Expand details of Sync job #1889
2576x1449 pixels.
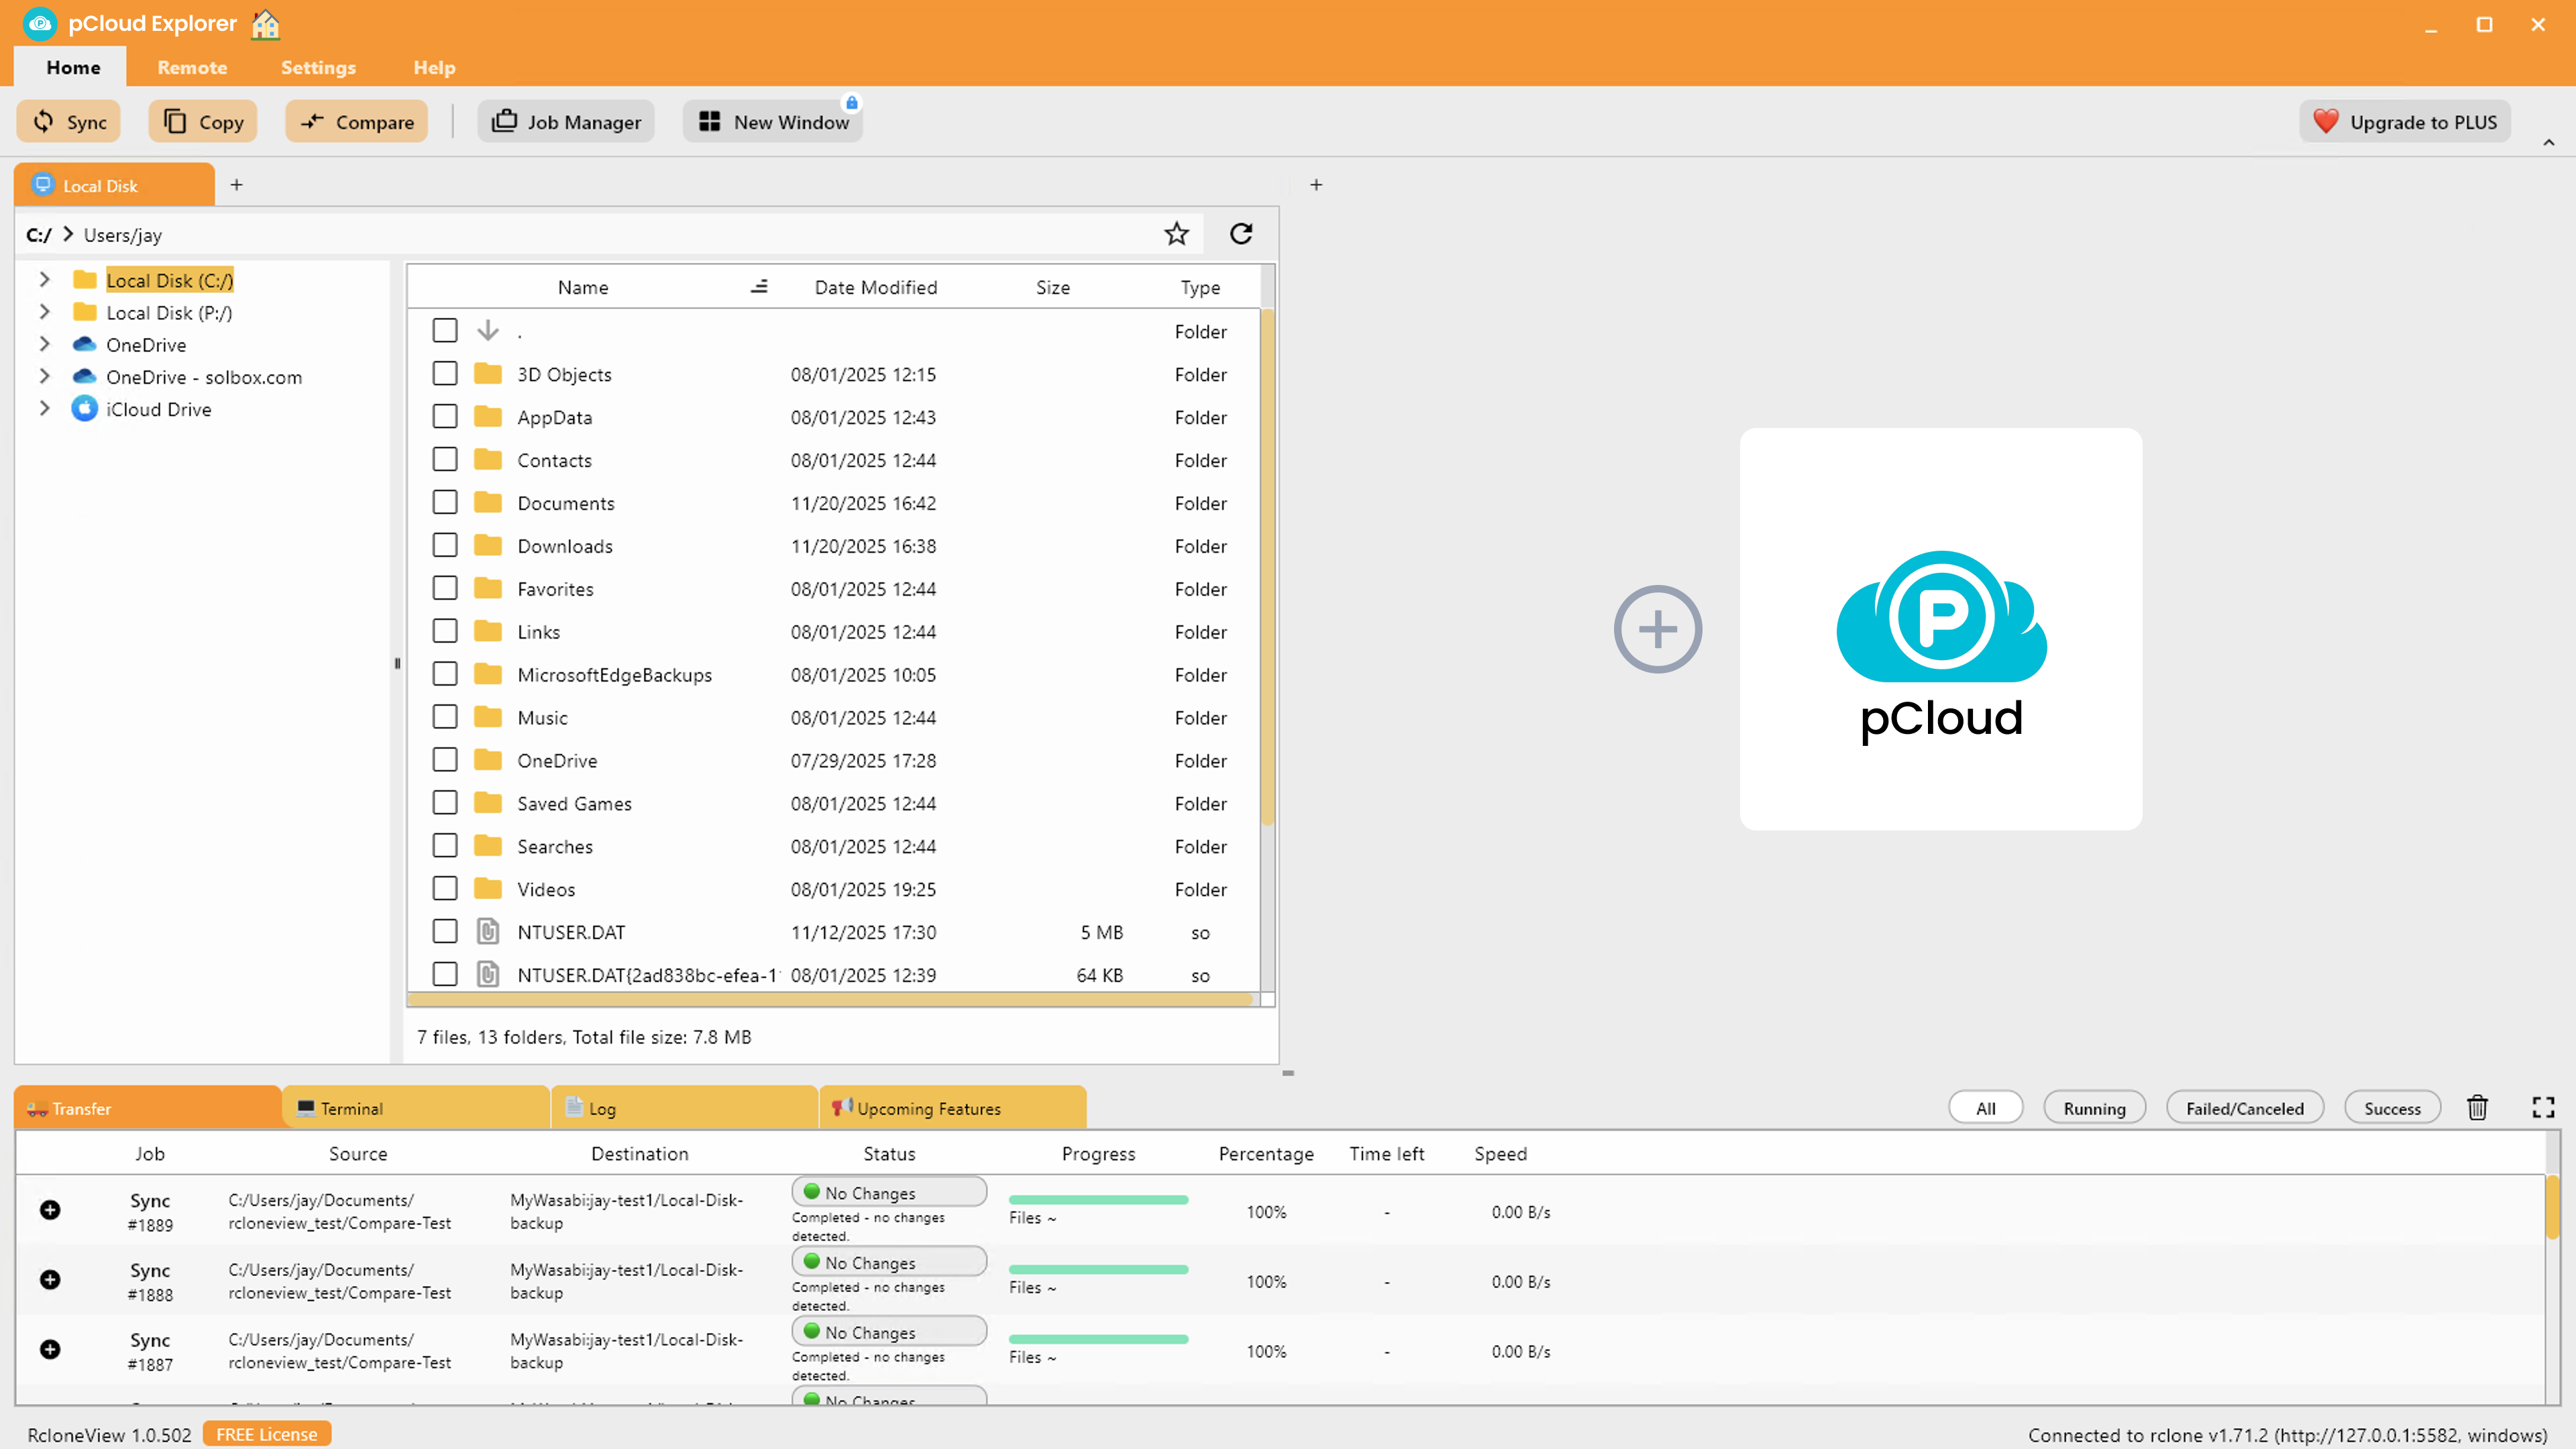pos(50,1210)
